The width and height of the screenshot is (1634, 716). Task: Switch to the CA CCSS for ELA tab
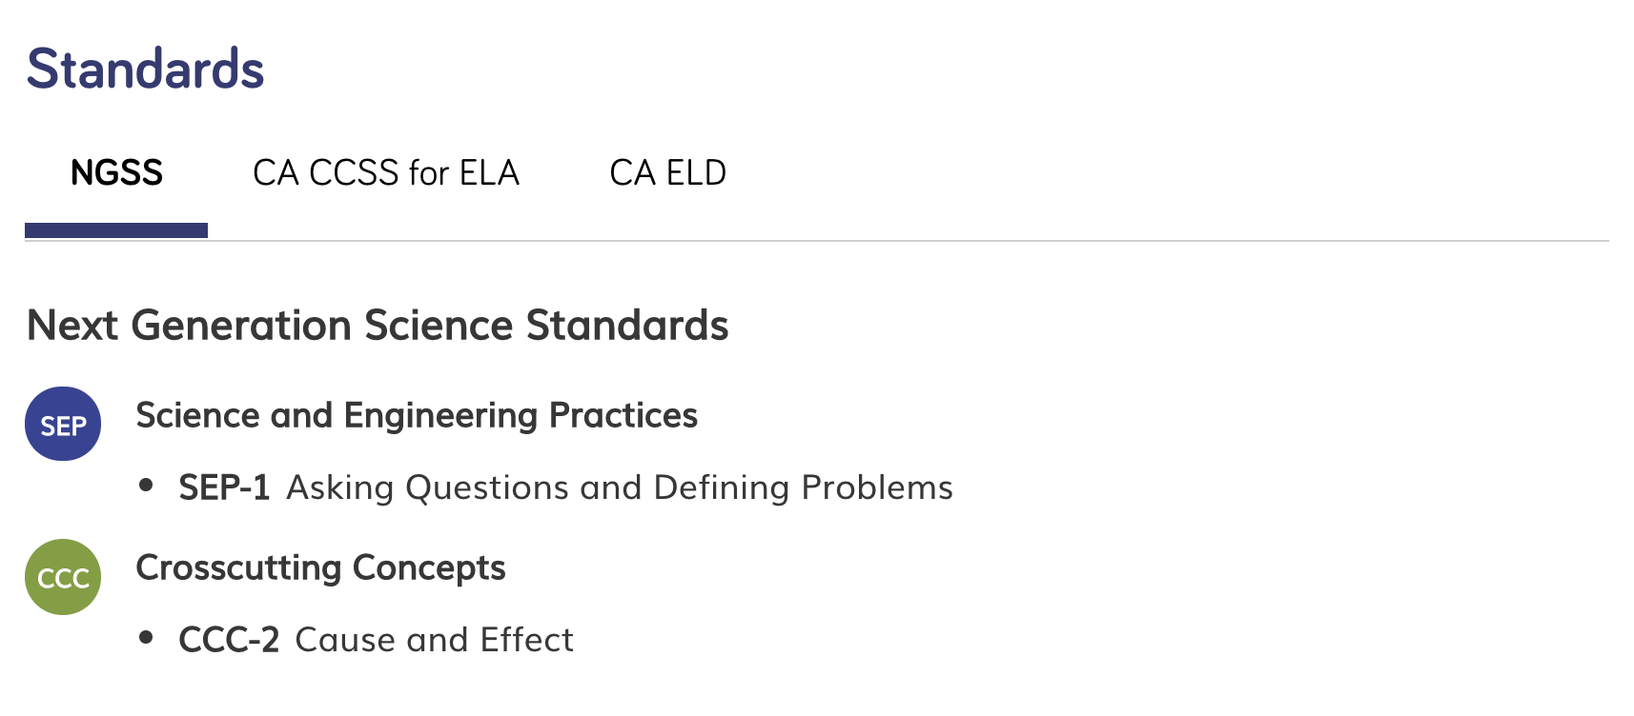(386, 173)
